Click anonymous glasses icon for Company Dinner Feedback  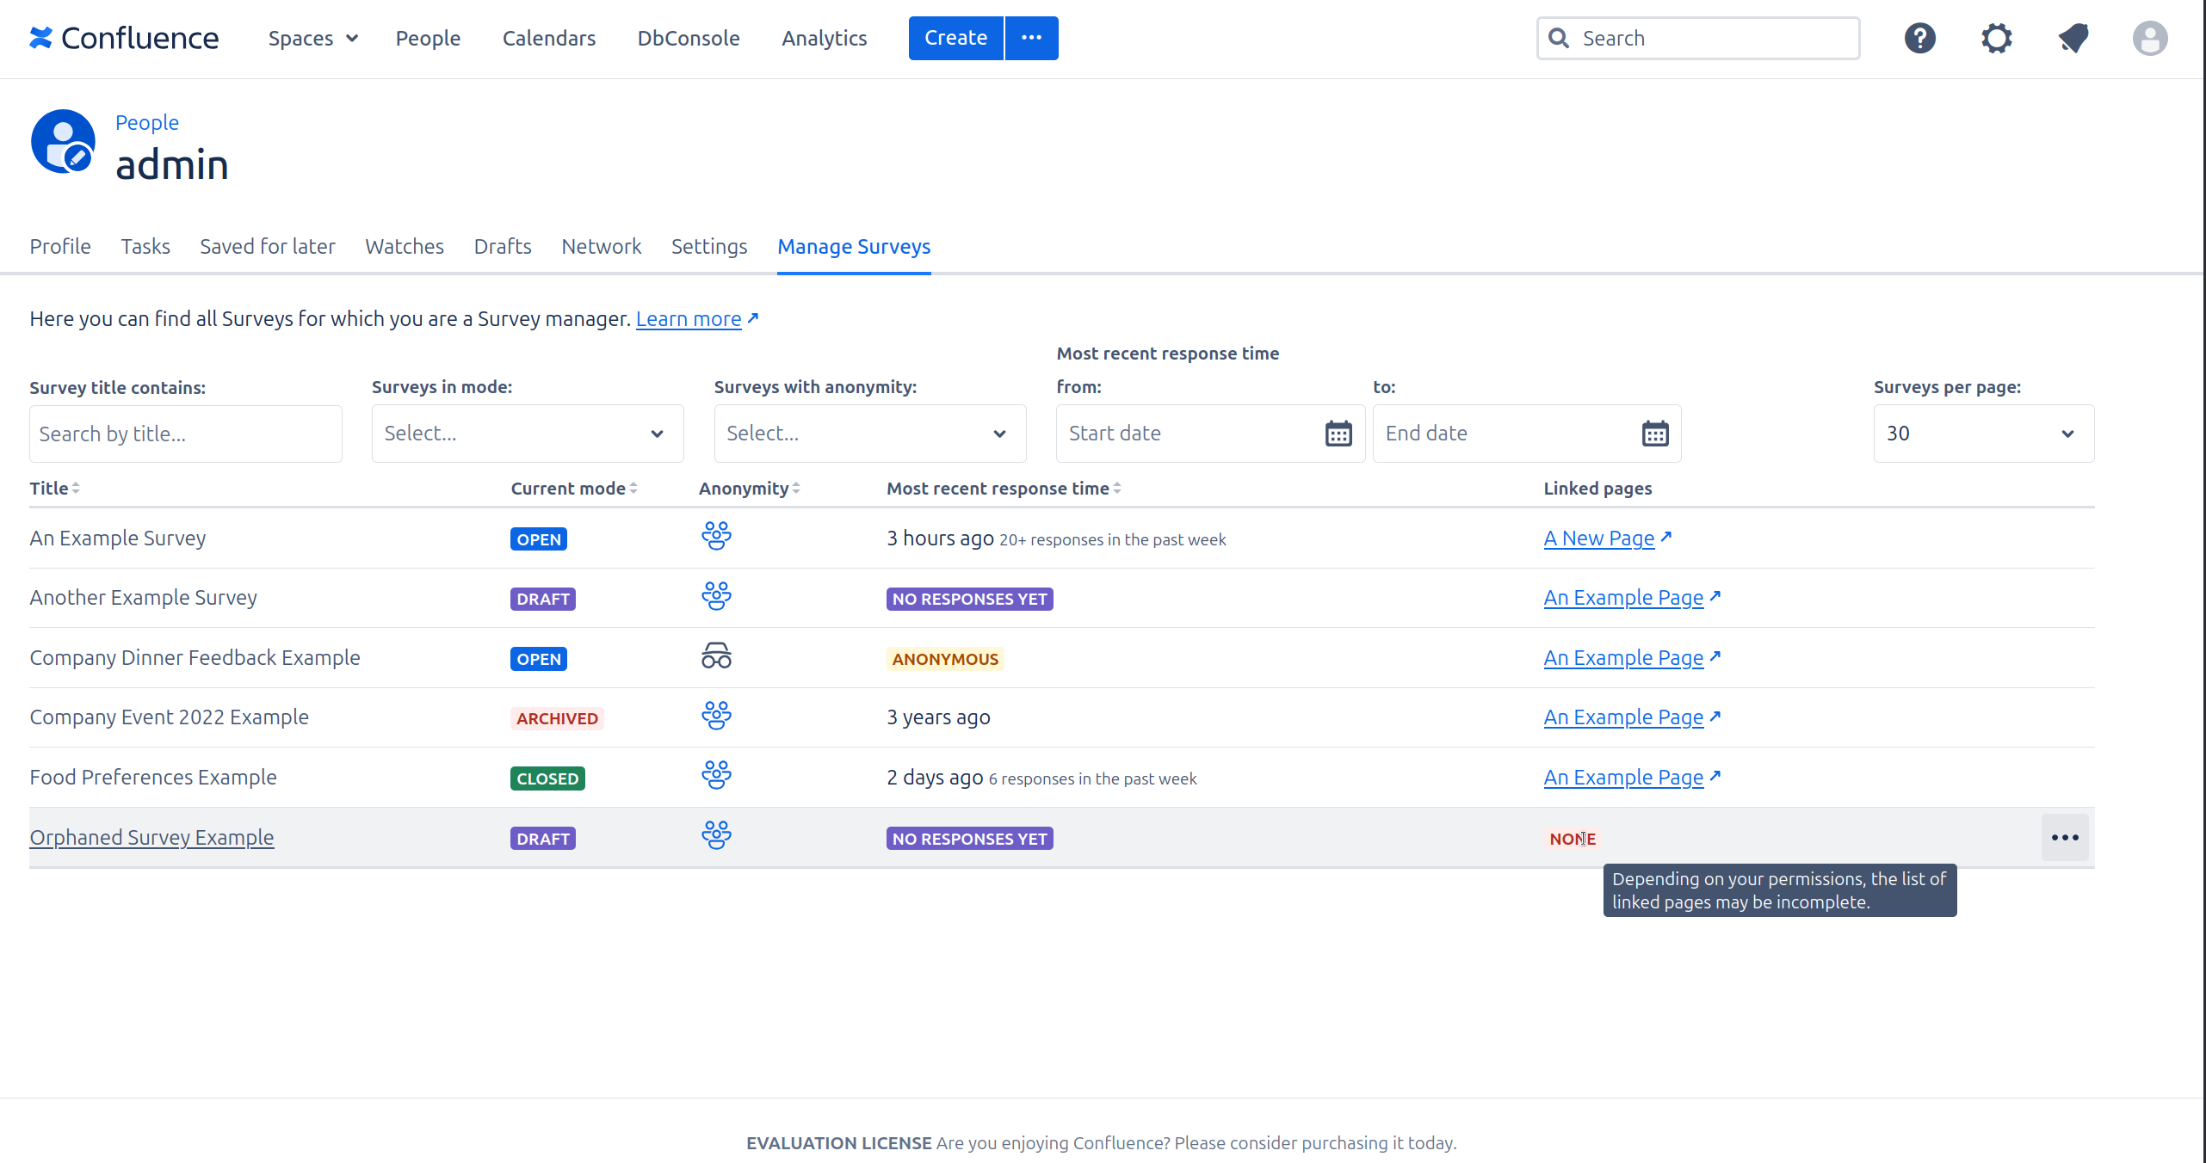pyautogui.click(x=715, y=657)
